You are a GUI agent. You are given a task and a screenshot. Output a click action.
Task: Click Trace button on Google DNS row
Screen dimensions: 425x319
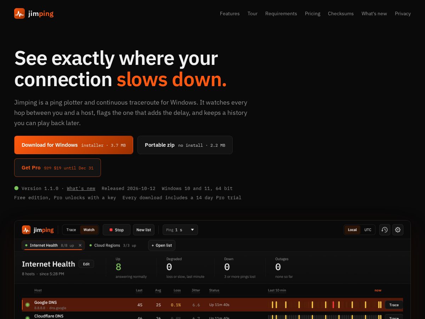pyautogui.click(x=394, y=305)
